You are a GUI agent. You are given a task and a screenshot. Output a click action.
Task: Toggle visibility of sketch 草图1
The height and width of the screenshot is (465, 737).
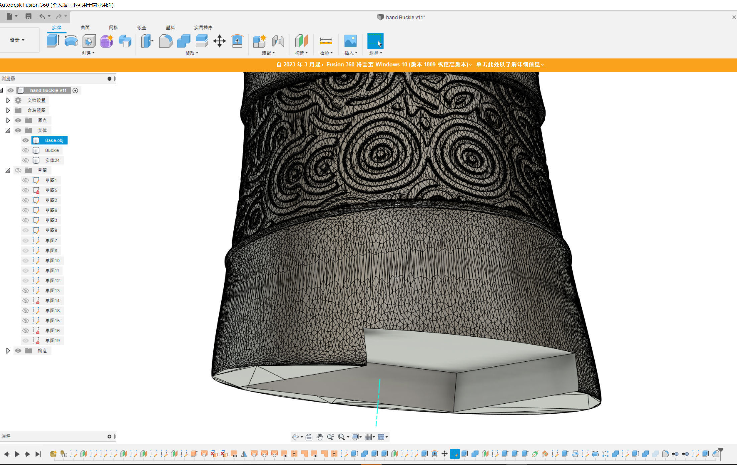(x=25, y=180)
